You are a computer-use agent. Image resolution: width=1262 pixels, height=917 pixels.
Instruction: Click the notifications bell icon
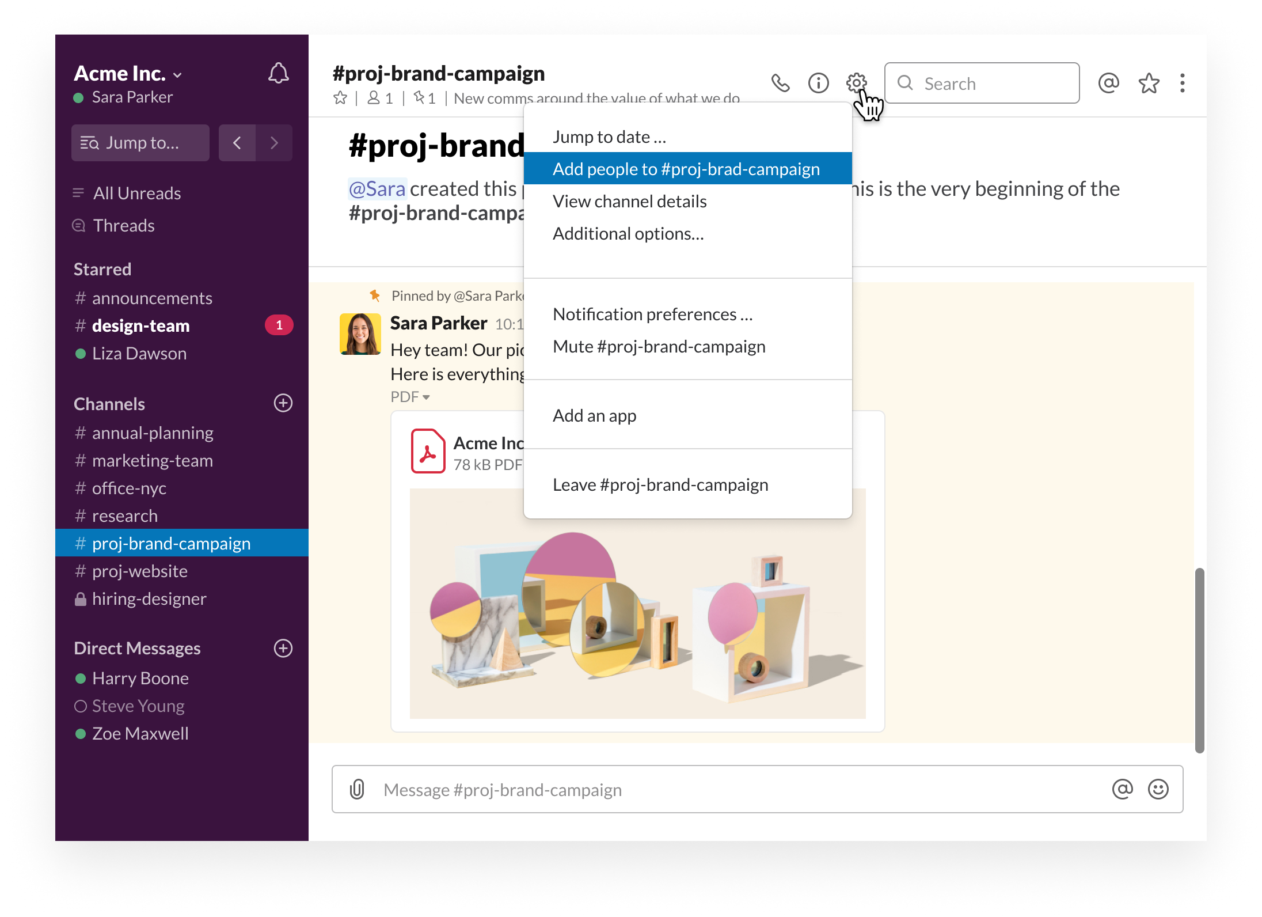(x=278, y=74)
